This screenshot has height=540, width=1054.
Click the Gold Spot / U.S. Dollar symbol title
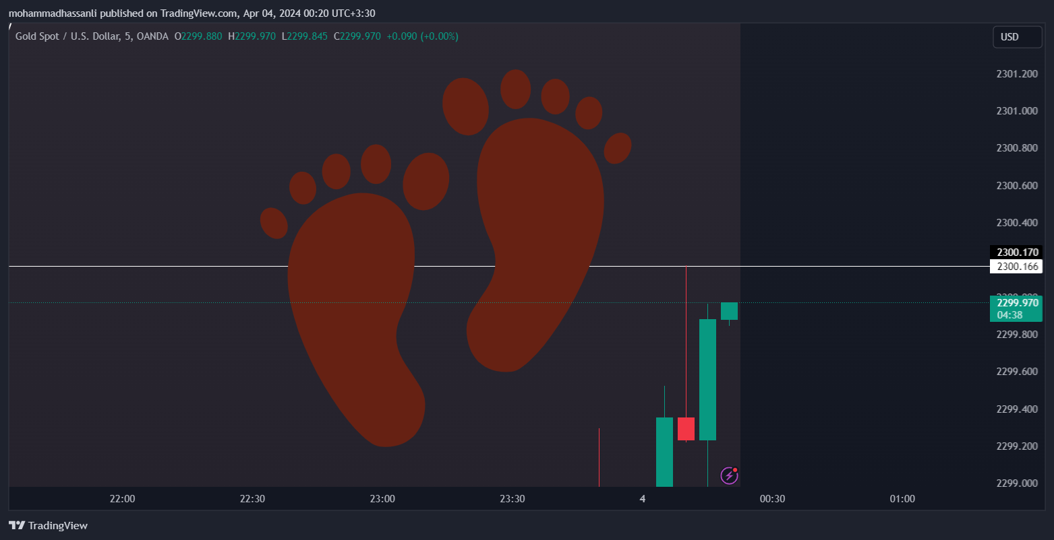coord(92,36)
